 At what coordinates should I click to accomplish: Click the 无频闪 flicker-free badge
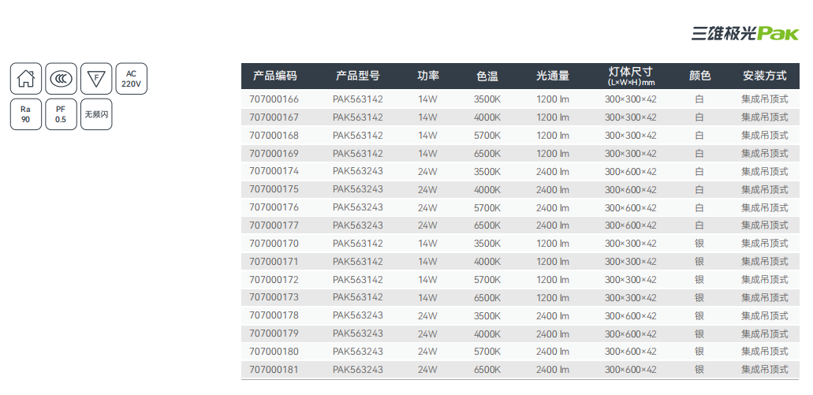tap(96, 114)
